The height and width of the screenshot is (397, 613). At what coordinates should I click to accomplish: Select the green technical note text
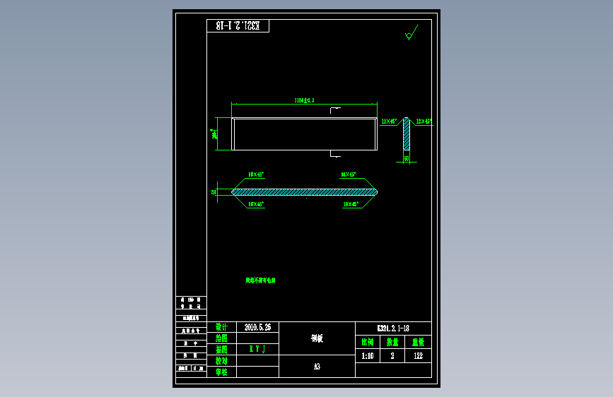260,280
